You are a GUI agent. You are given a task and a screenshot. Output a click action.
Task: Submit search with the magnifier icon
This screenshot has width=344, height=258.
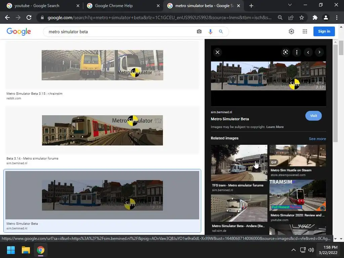[221, 32]
